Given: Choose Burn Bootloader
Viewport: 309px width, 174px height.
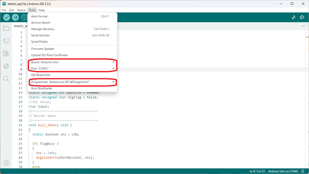Looking at the screenshot, I should click(x=72, y=88).
